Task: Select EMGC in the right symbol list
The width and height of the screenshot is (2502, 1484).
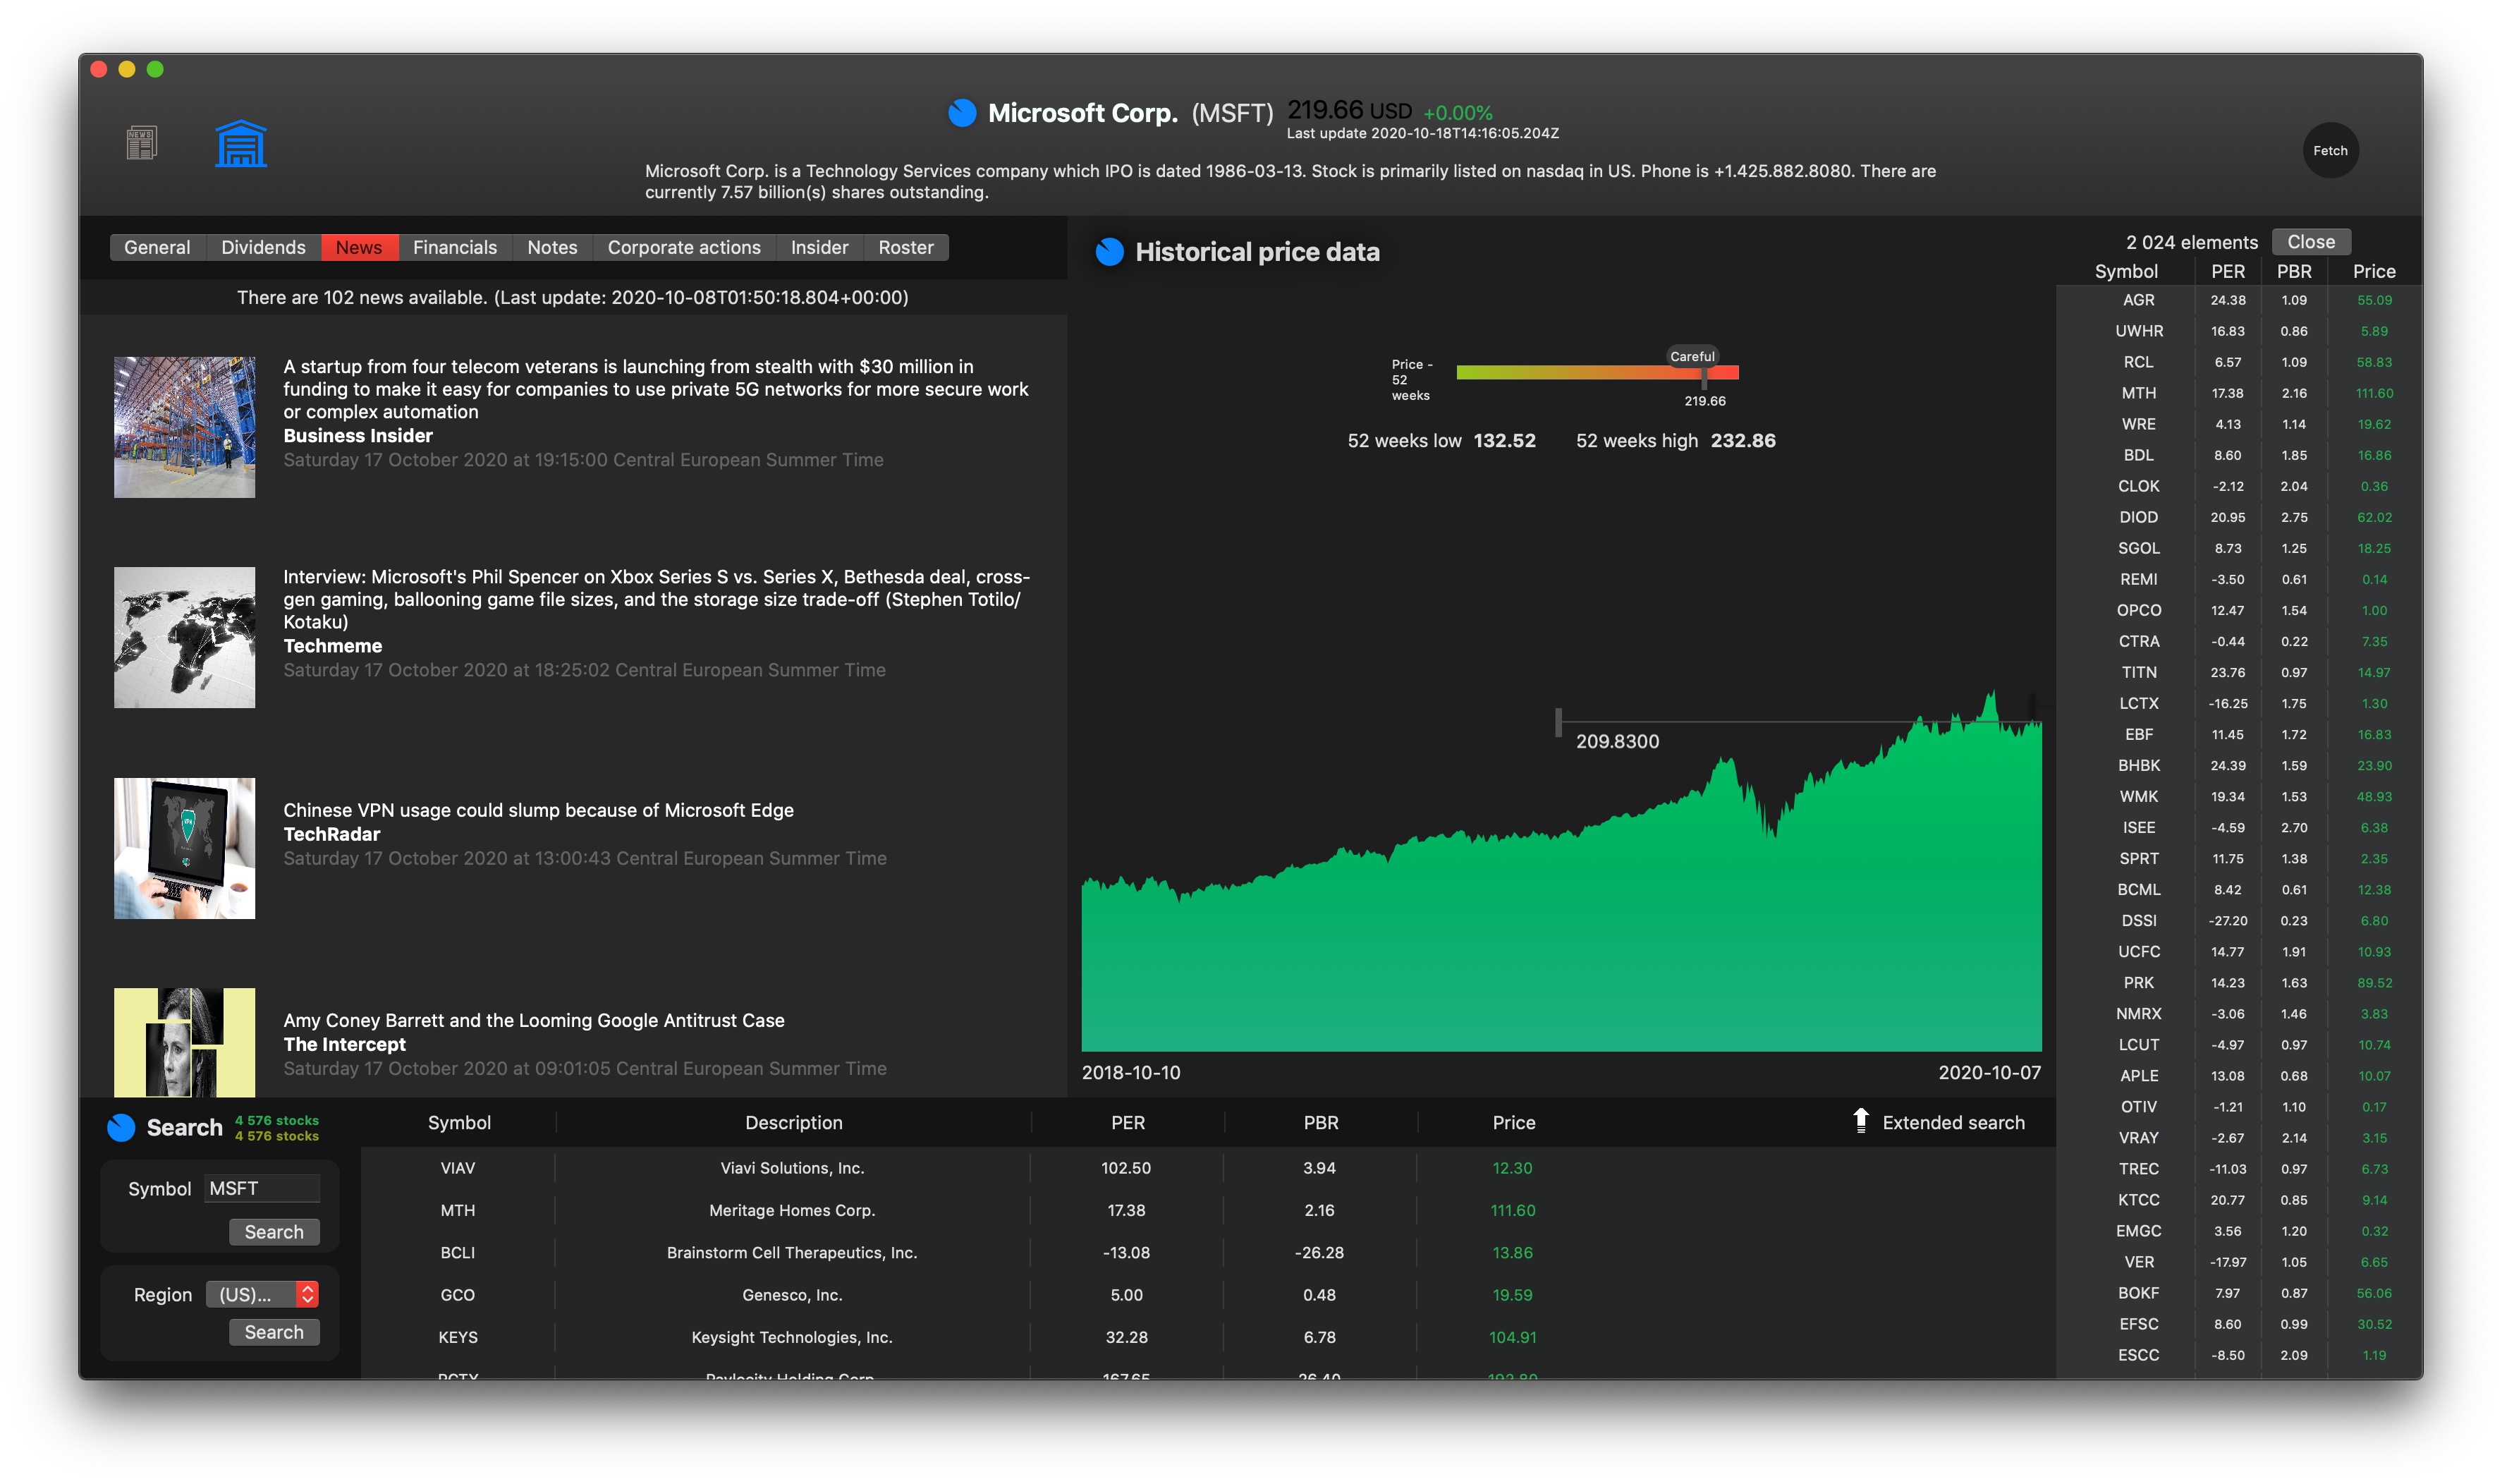Action: pos(2239,1231)
